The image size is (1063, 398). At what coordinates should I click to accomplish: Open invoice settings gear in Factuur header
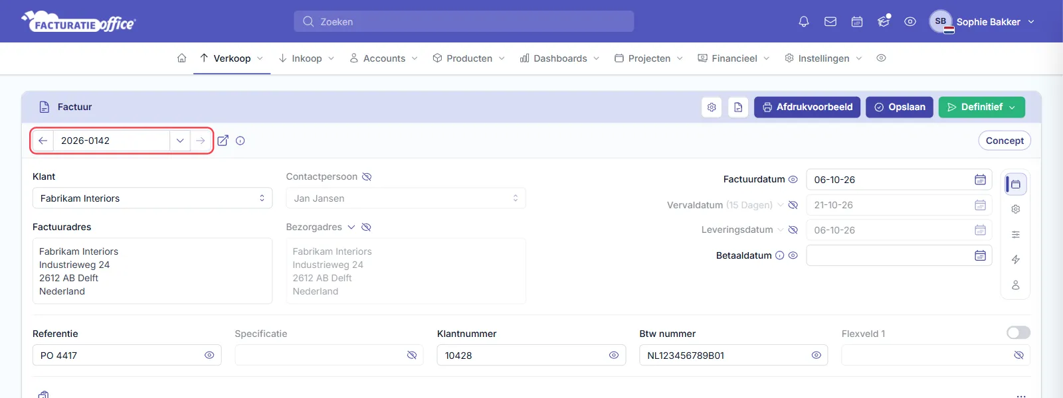point(712,107)
